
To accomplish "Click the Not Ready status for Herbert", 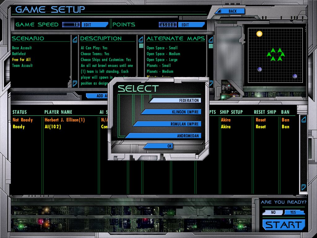I will tap(23, 120).
